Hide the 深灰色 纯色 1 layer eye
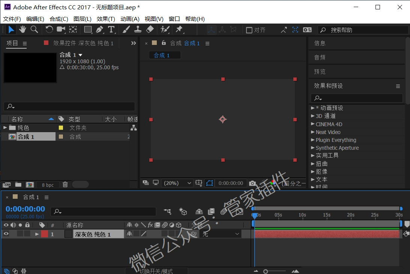Image resolution: width=410 pixels, height=274 pixels. pyautogui.click(x=6, y=234)
